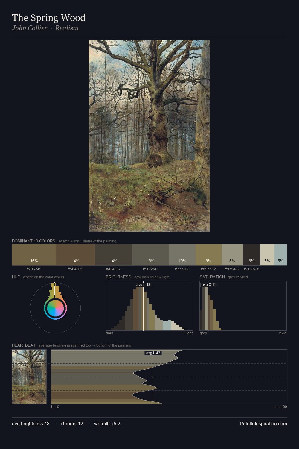Click the 'HEARTBEAT' section heading
The width and height of the screenshot is (299, 449).
(x=24, y=345)
